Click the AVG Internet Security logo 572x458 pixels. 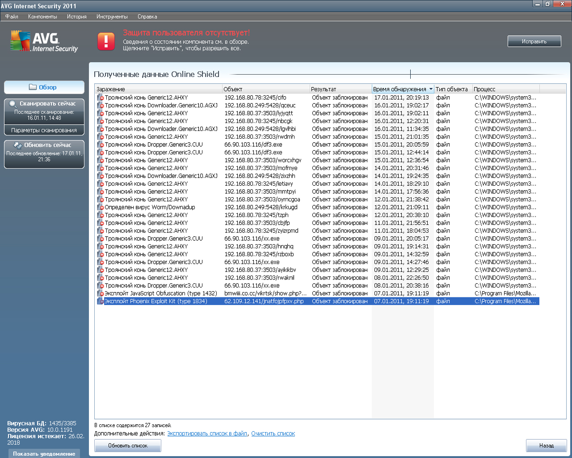pos(44,42)
